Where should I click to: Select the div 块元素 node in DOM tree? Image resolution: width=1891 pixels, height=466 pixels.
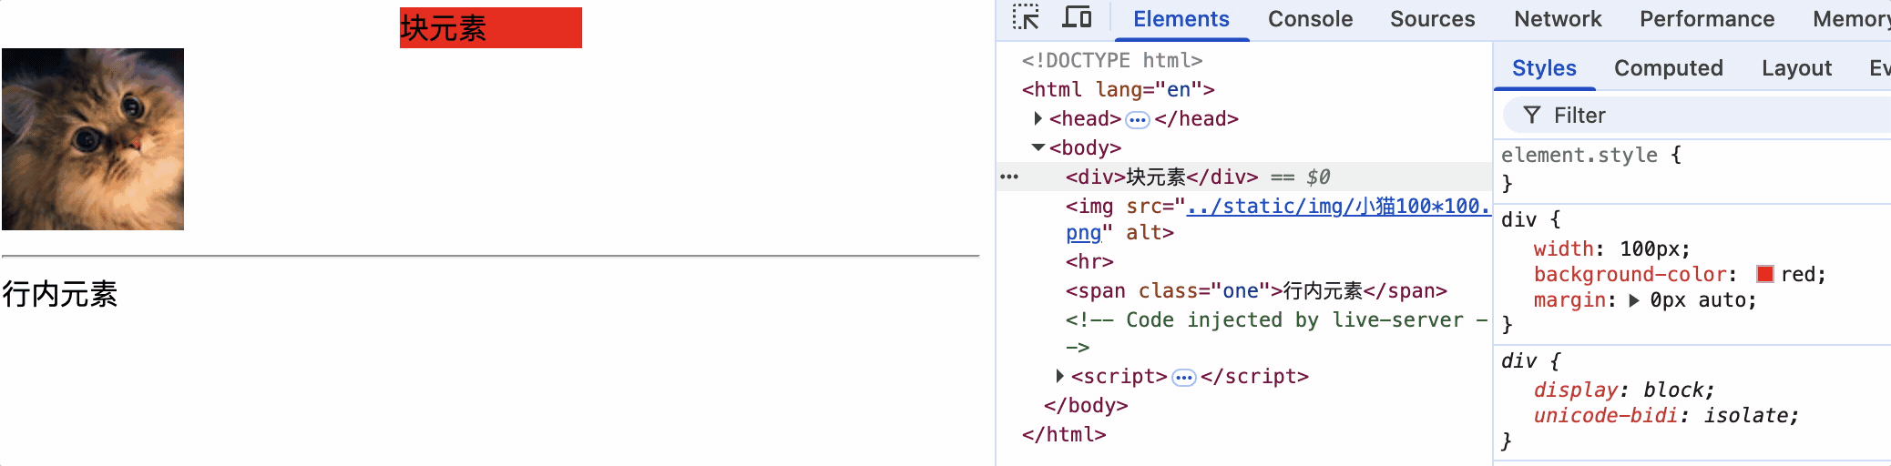click(x=1161, y=177)
